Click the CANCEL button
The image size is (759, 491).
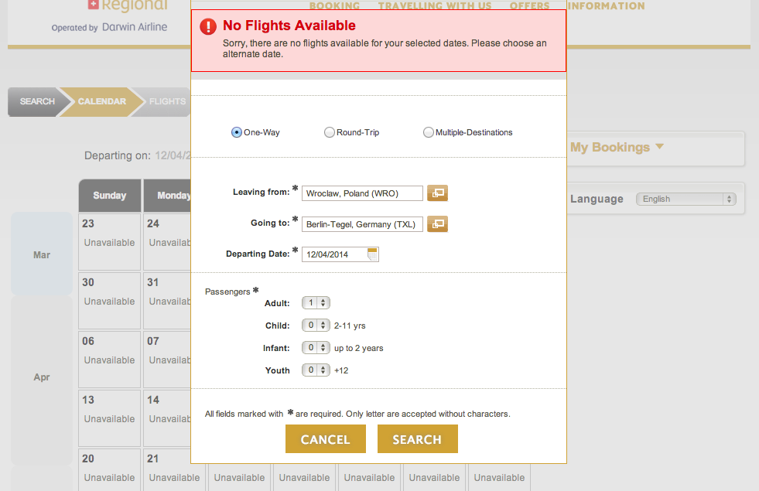(325, 439)
